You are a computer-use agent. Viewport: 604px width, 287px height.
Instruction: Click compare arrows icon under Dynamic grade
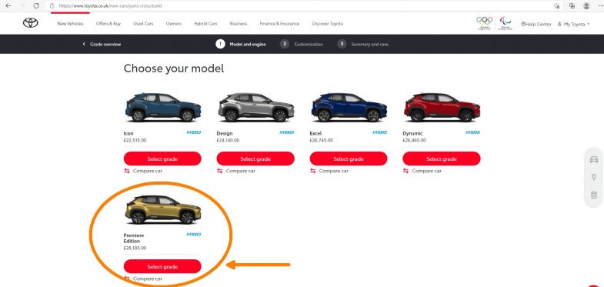[x=405, y=171]
